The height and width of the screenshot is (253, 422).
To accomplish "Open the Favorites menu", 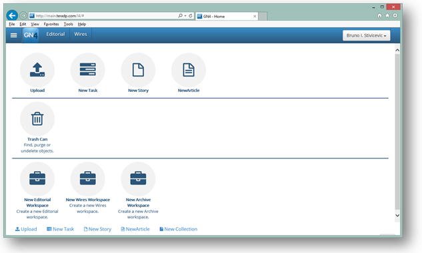I will click(51, 24).
